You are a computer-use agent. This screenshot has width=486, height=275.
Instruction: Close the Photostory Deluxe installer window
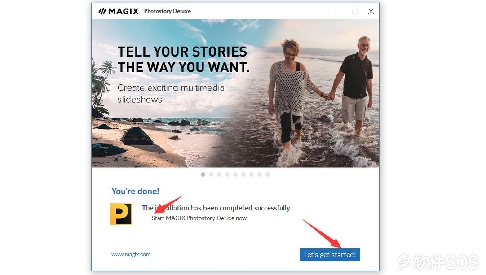(x=371, y=12)
